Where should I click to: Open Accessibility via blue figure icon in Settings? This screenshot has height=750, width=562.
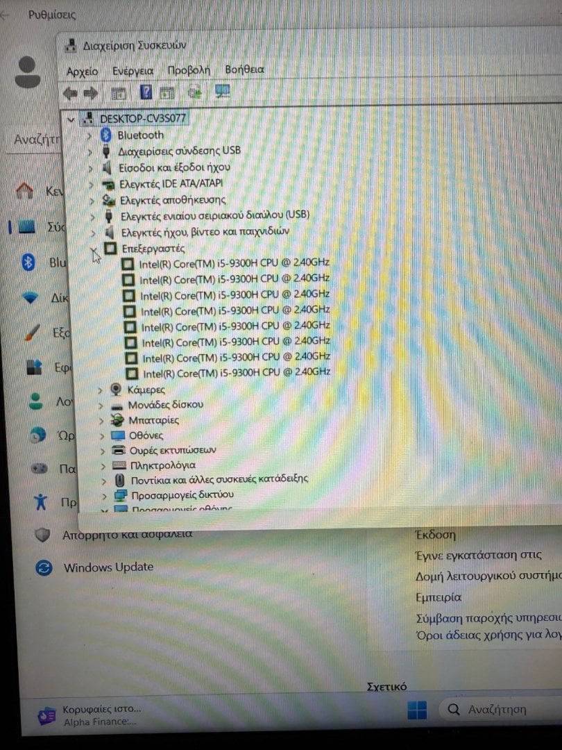[41, 502]
